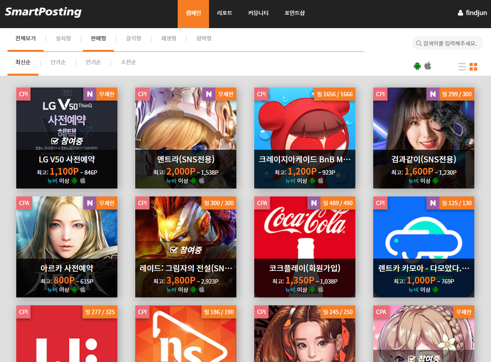Filter by Android platform icon in toolbar
The height and width of the screenshot is (362, 491).
(x=417, y=66)
